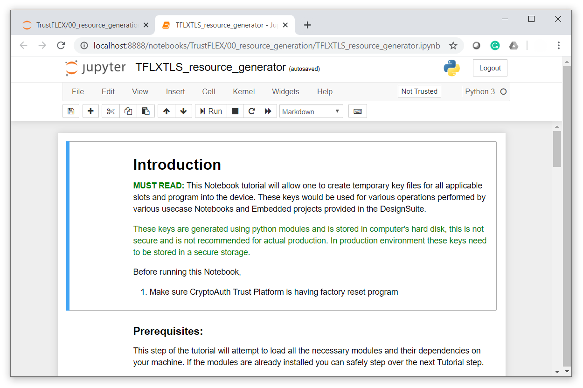Restart kernel and run all cells

pos(268,111)
